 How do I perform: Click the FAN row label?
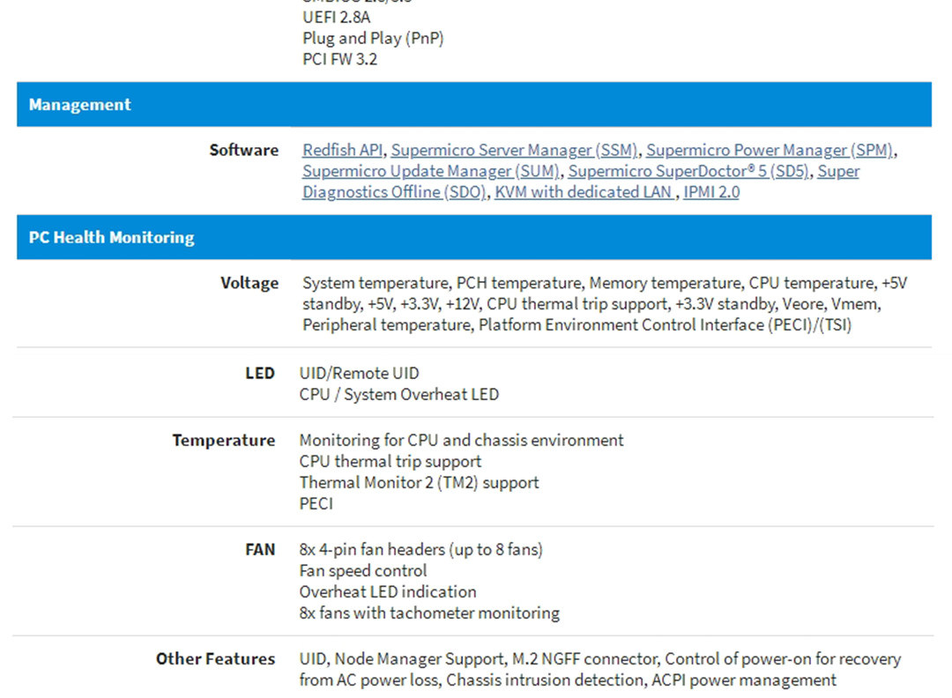pyautogui.click(x=260, y=549)
